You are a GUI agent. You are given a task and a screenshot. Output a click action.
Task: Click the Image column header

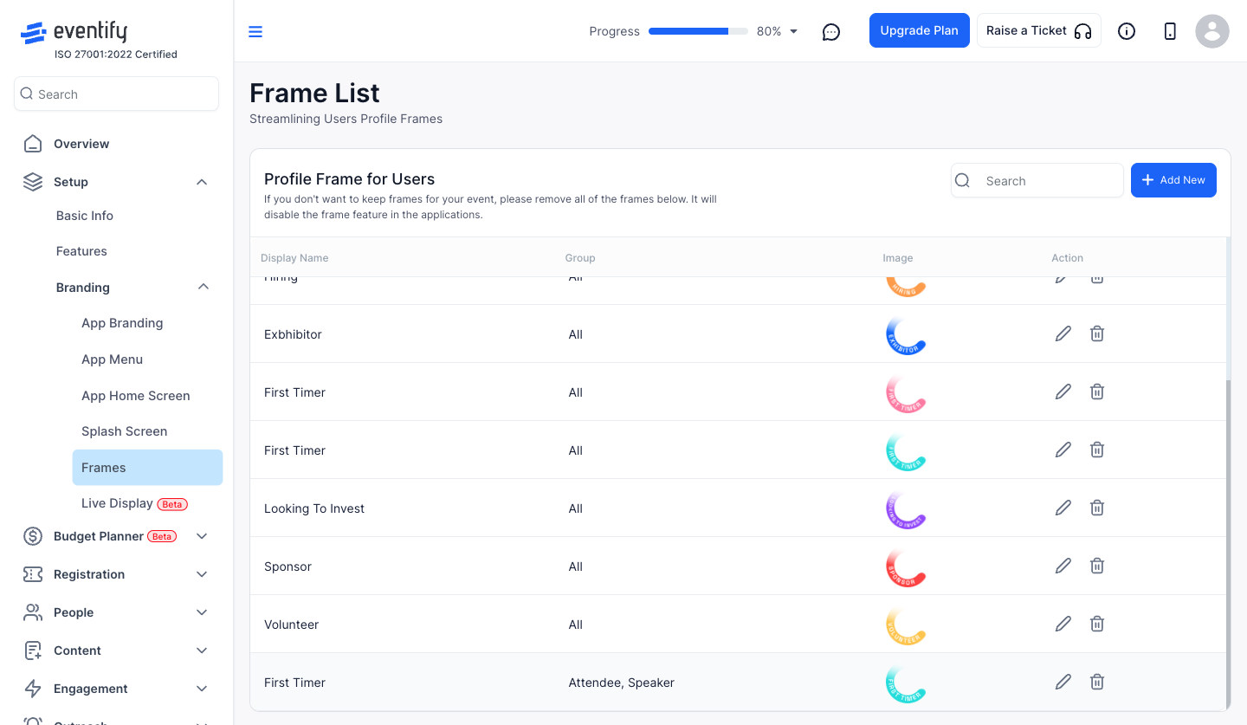898,258
